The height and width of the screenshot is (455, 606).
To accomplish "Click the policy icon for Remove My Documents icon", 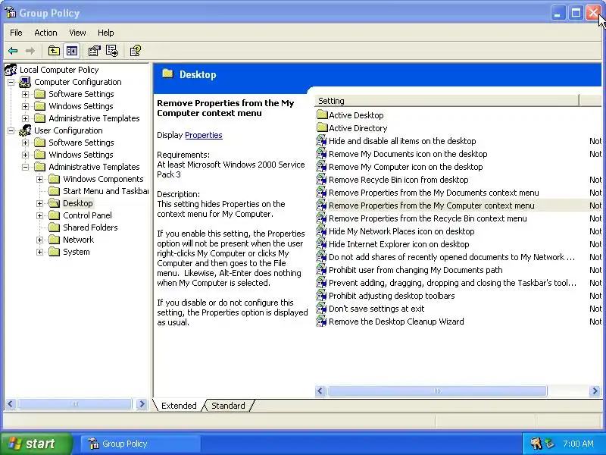I will [321, 154].
